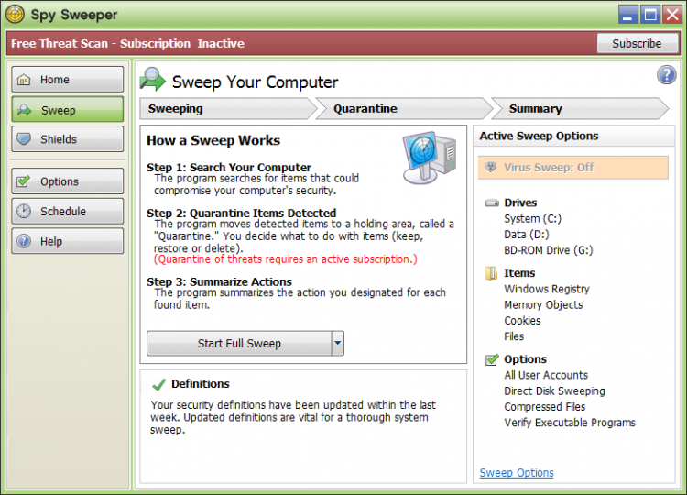Select the Sweep sidebar button
The height and width of the screenshot is (495, 687).
click(x=68, y=110)
